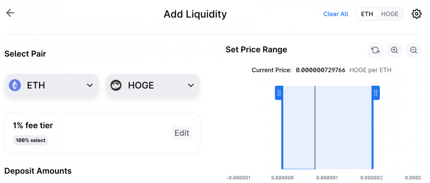Click the 1% fee tier card
Screen dimensions: 430x183
pyautogui.click(x=102, y=133)
